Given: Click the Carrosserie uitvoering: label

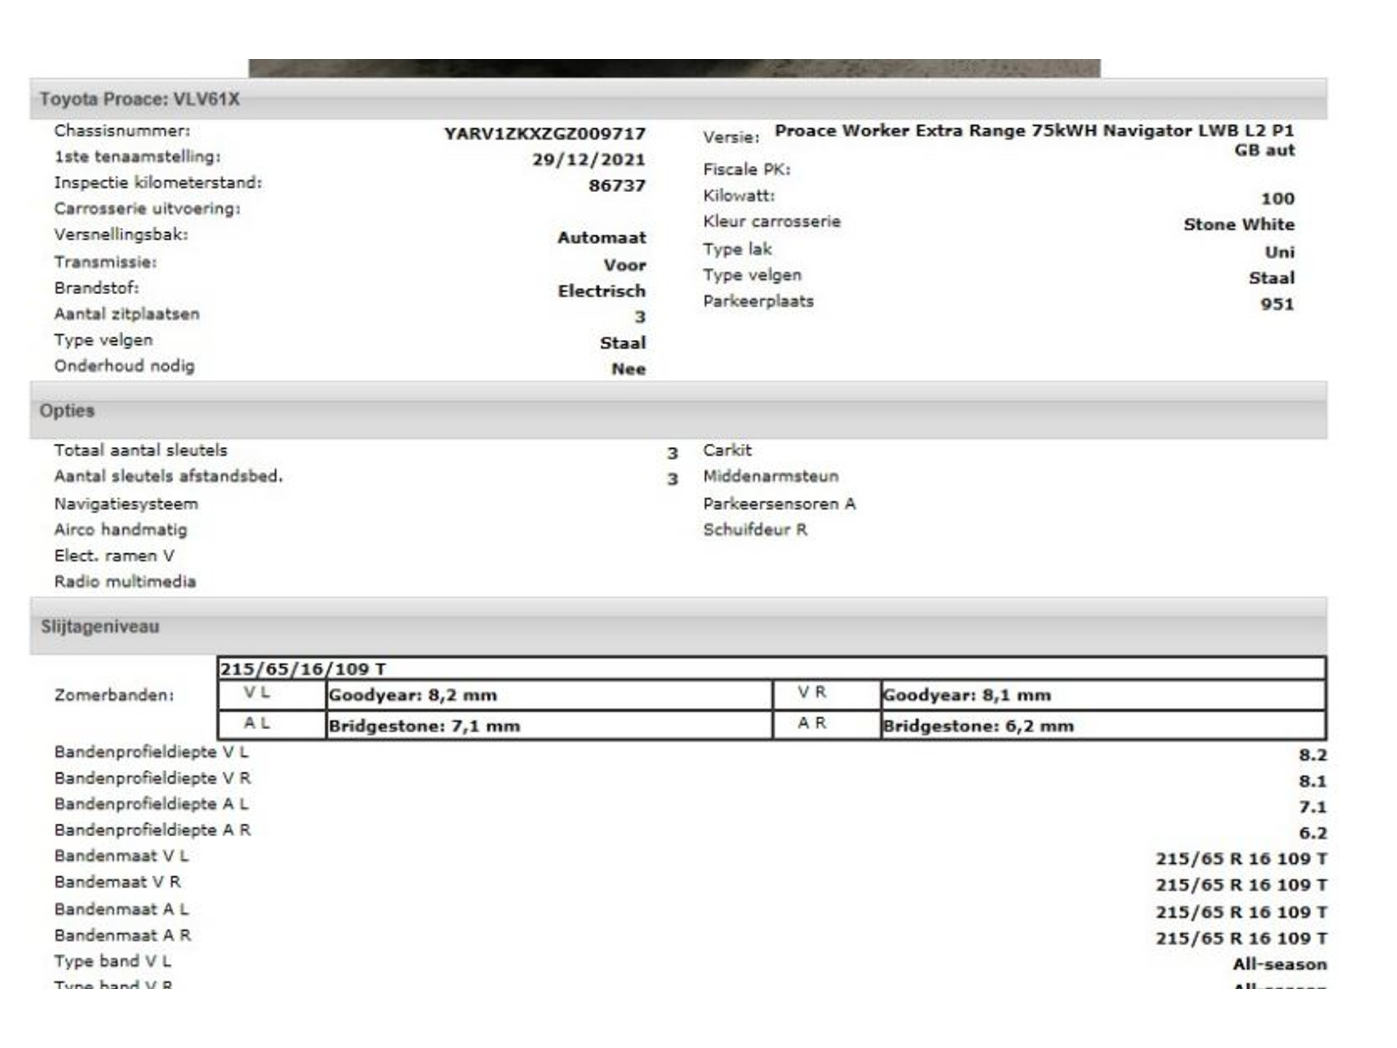Looking at the screenshot, I should (147, 209).
